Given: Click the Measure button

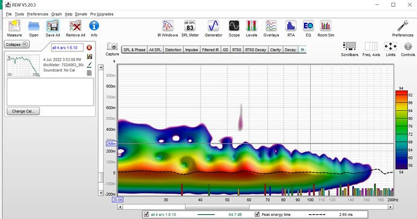Looking at the screenshot, I should tap(15, 28).
